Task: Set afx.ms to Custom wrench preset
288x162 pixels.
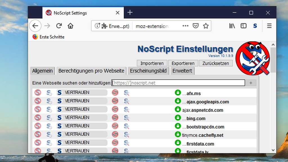Action: point(127,93)
